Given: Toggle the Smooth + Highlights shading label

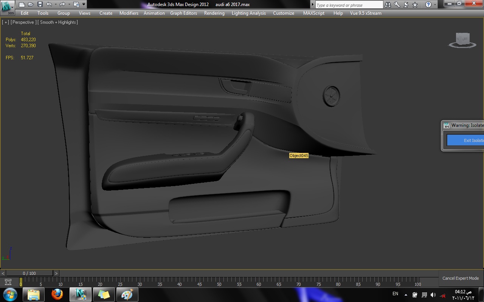Looking at the screenshot, I should coord(57,22).
